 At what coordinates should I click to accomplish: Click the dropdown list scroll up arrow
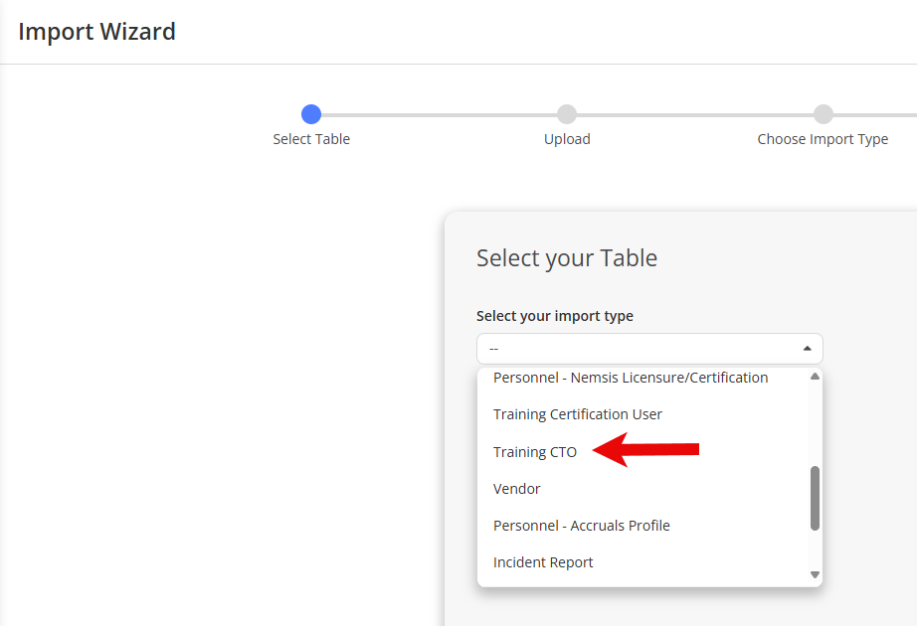[x=815, y=377]
